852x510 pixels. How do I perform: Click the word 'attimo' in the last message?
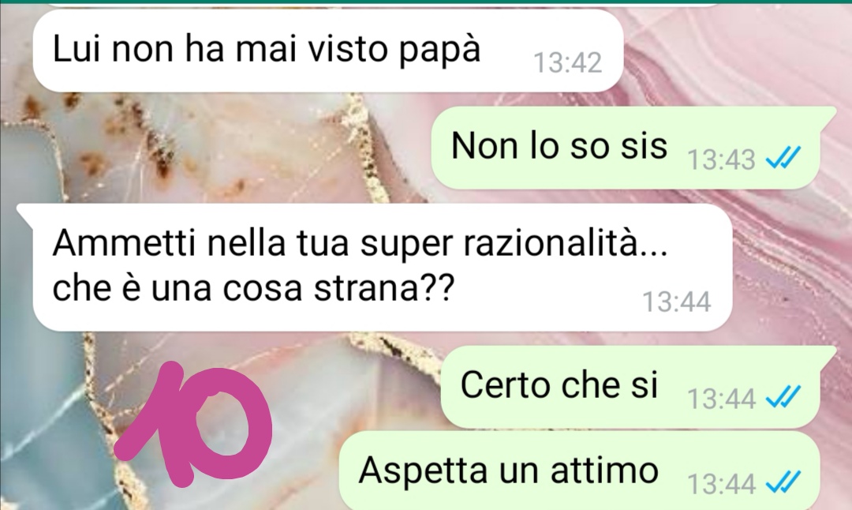(x=604, y=470)
